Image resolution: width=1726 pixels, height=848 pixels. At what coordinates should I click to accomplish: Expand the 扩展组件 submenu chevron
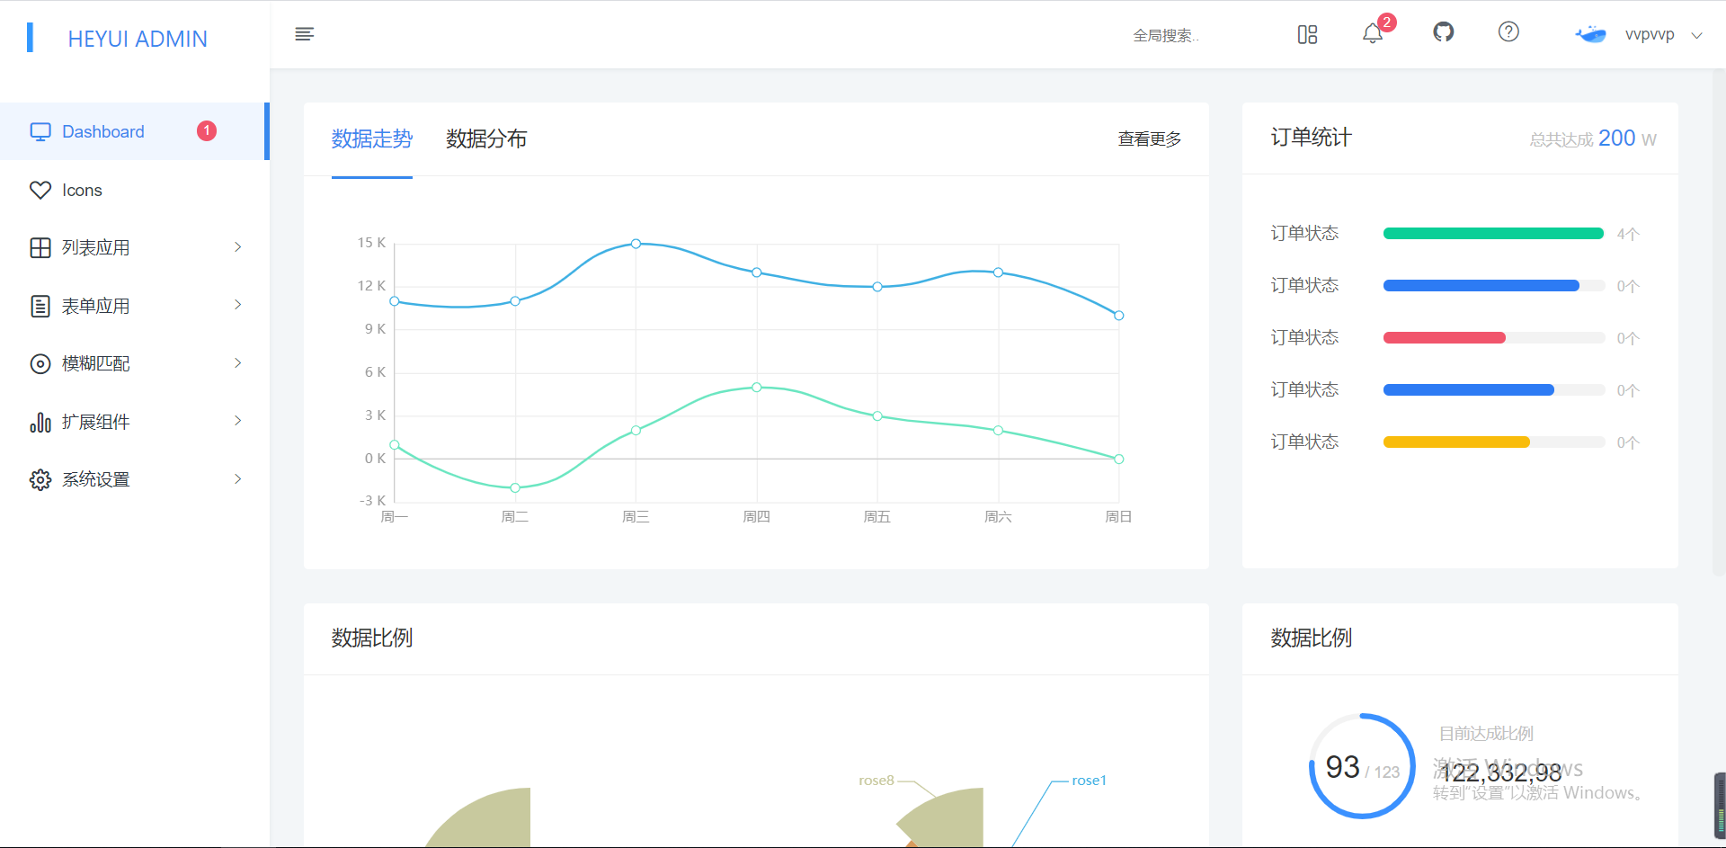coord(237,421)
